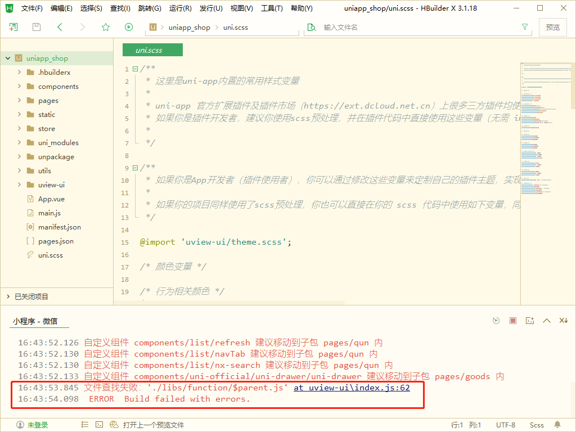Screen dimensions: 576x432
Task: Open the 运行(R) menu
Action: (180, 8)
